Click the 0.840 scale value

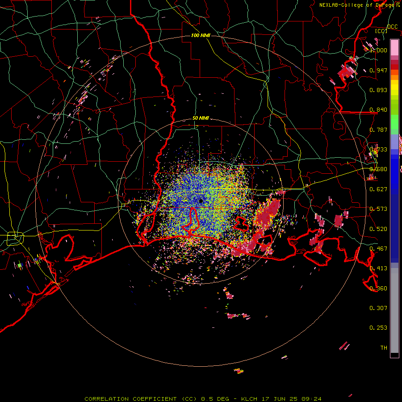(378, 110)
